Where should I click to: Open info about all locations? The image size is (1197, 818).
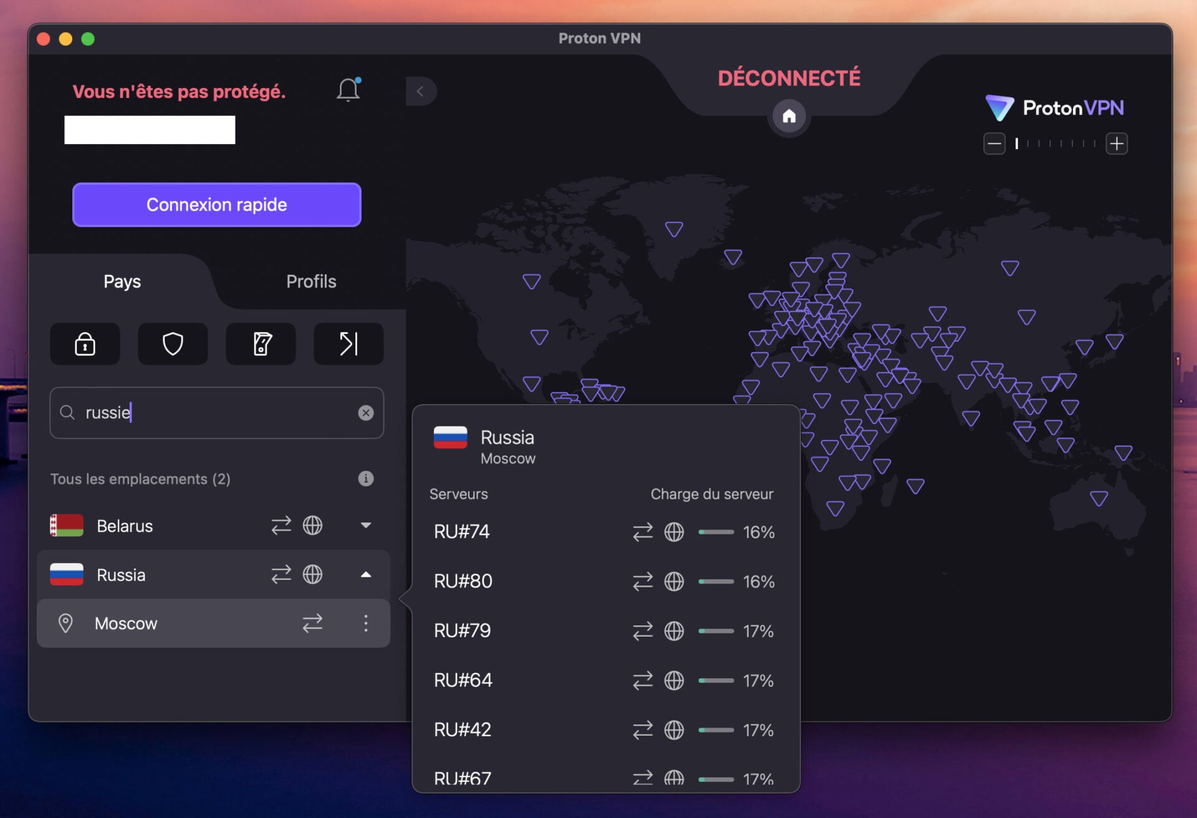pyautogui.click(x=366, y=479)
